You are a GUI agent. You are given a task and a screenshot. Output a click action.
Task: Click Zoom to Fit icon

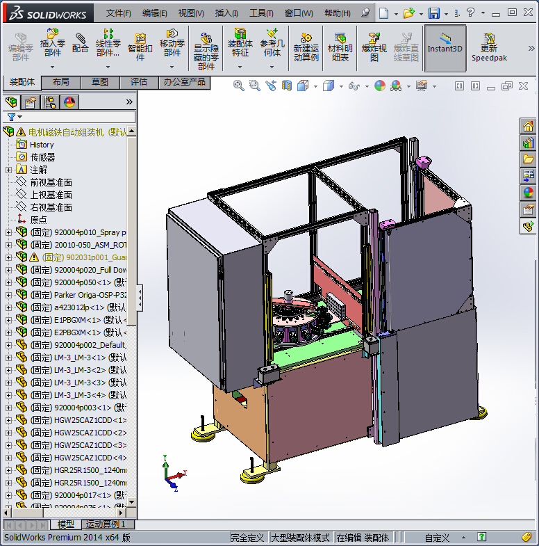pos(238,86)
